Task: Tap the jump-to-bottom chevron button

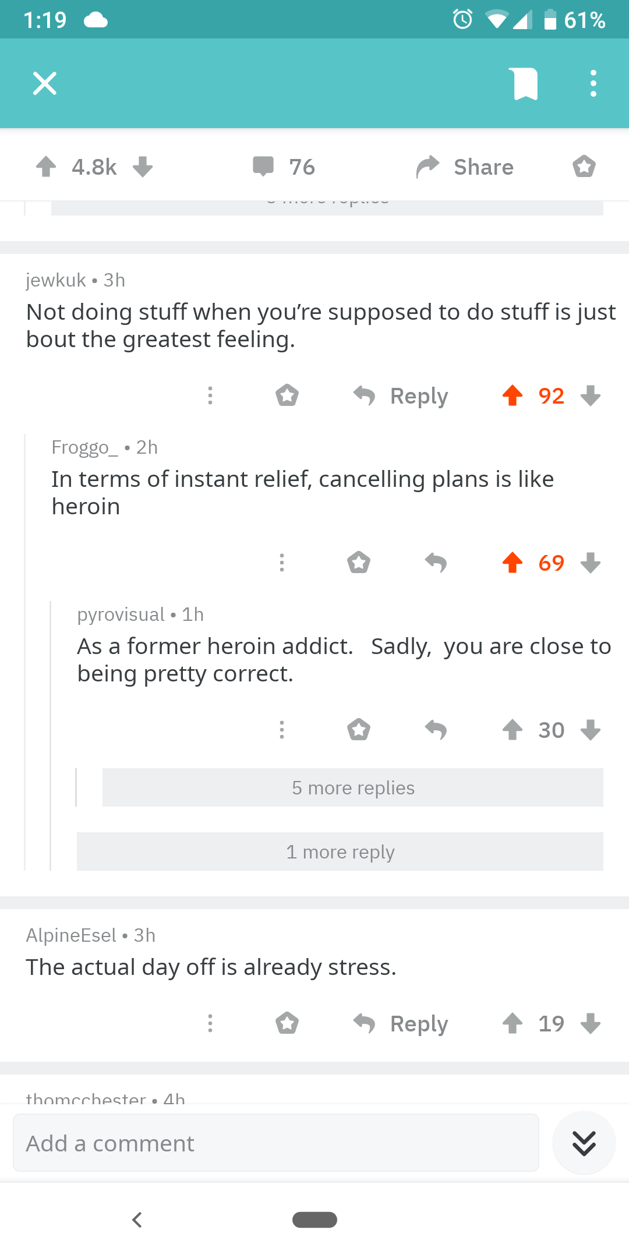Action: (x=584, y=1142)
